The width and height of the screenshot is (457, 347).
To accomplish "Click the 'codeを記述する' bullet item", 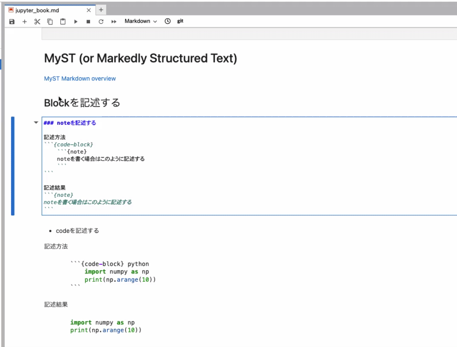I will click(x=77, y=231).
